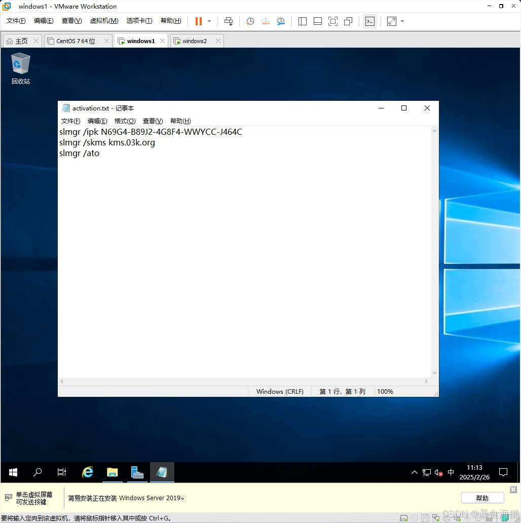The image size is (521, 523).
Task: Open Notepad 文件(F) menu
Action: point(71,121)
